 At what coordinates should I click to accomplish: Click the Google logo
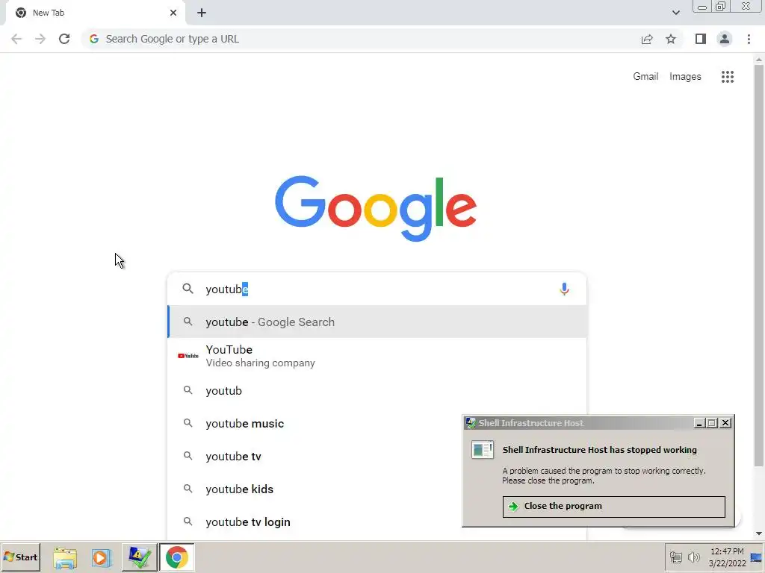click(x=376, y=208)
